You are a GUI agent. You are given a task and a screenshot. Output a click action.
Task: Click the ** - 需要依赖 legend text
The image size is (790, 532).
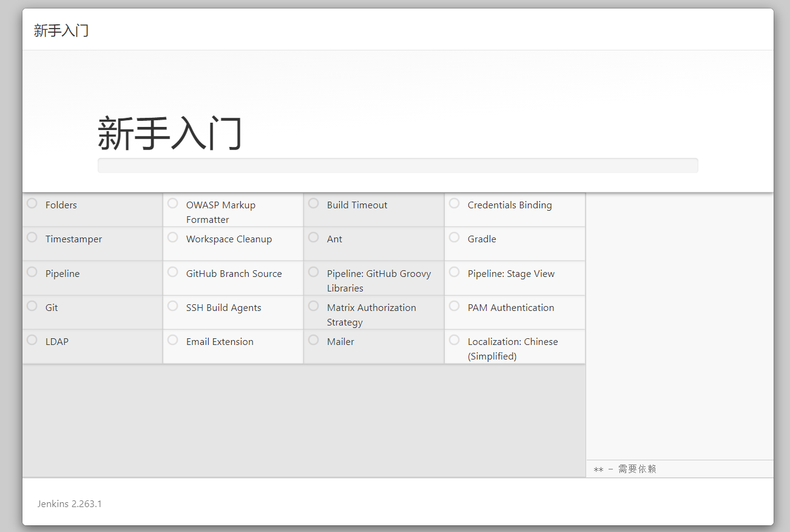click(625, 469)
